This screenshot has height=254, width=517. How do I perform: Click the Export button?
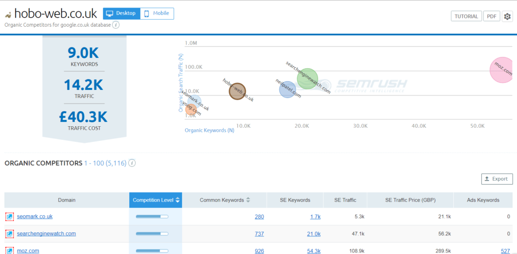(x=497, y=179)
